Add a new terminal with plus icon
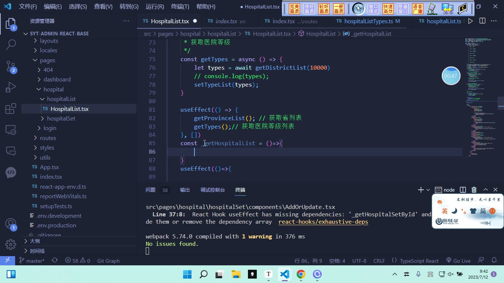 click(421, 190)
